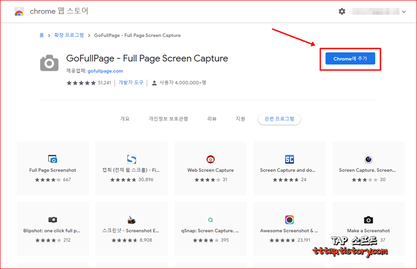
Task: Click Screen Capture, Screen... lens icon
Action: tap(369, 159)
